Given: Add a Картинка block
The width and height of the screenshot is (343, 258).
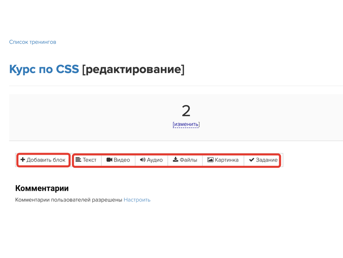Looking at the screenshot, I should 223,160.
